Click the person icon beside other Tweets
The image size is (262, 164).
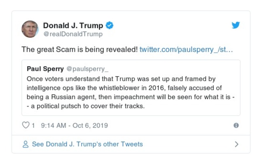(x=26, y=144)
